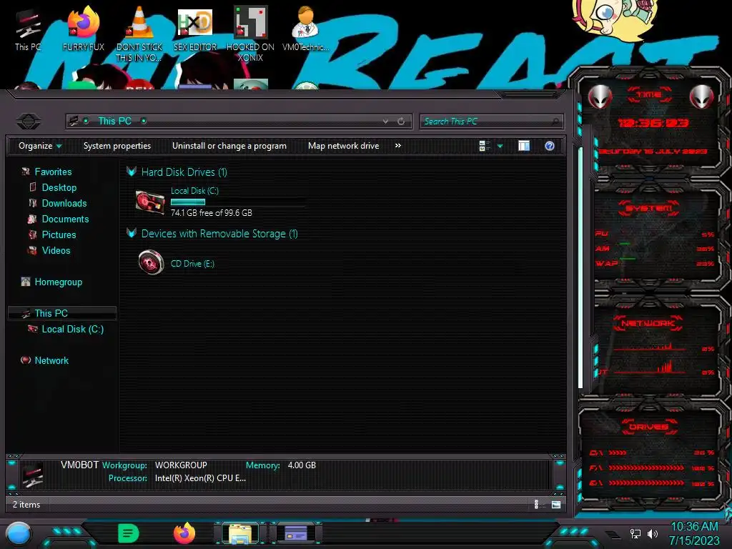Toggle the preview pane button

524,146
